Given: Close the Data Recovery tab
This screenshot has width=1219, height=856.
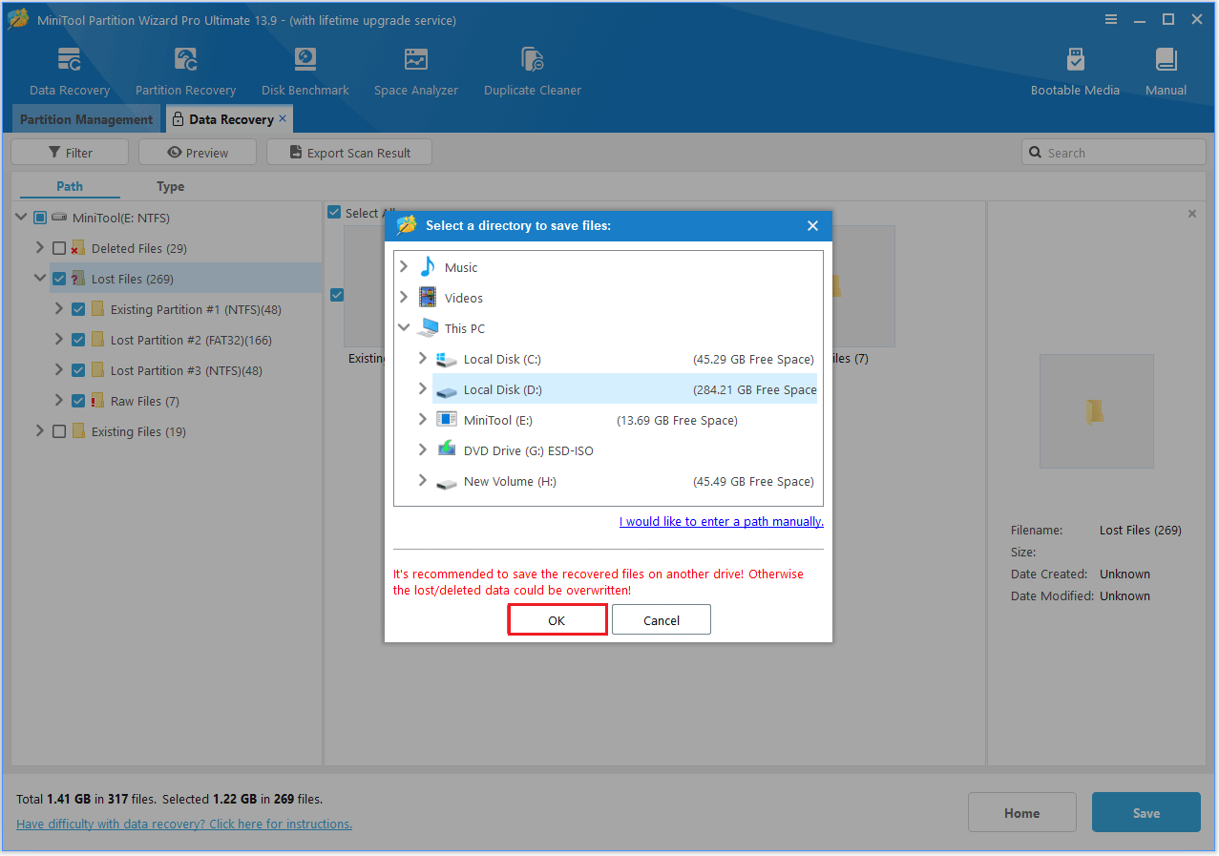Looking at the screenshot, I should click(x=283, y=118).
